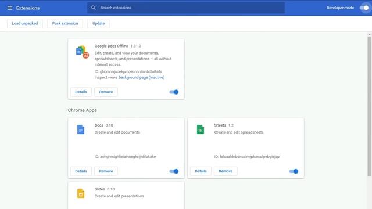This screenshot has width=372, height=209.
Task: Click the green Sheets app icon
Action: (201, 129)
